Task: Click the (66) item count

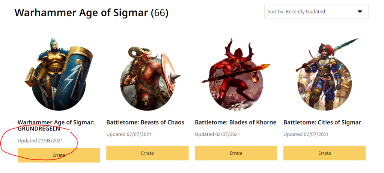Action: (160, 13)
